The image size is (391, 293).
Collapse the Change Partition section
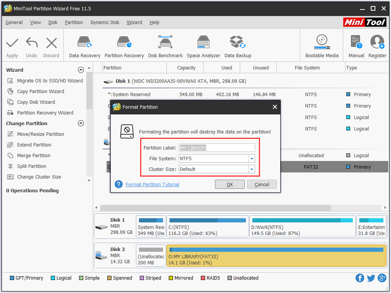point(81,123)
